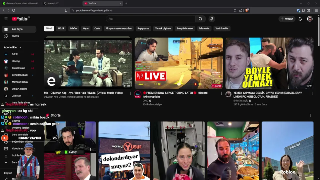Open the Roblox Short thumbnail
Image resolution: width=320 pixels, height=180 pixels.
pyautogui.click(x=287, y=151)
